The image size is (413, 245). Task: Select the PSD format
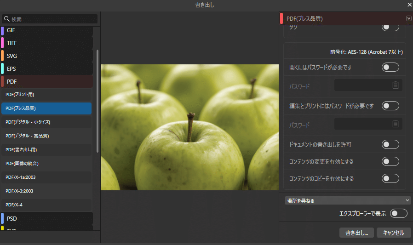[47, 219]
